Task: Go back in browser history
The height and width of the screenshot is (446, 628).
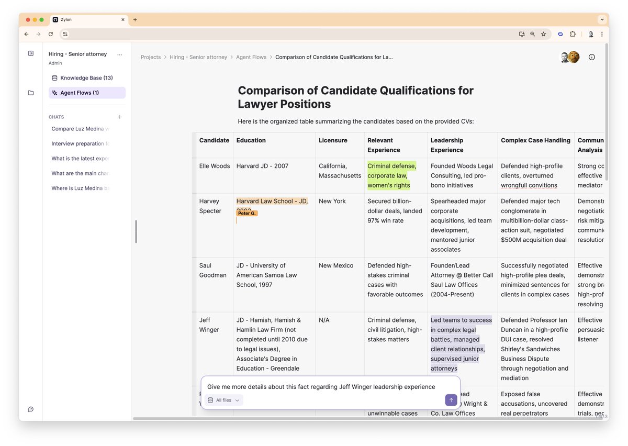Action: click(27, 34)
